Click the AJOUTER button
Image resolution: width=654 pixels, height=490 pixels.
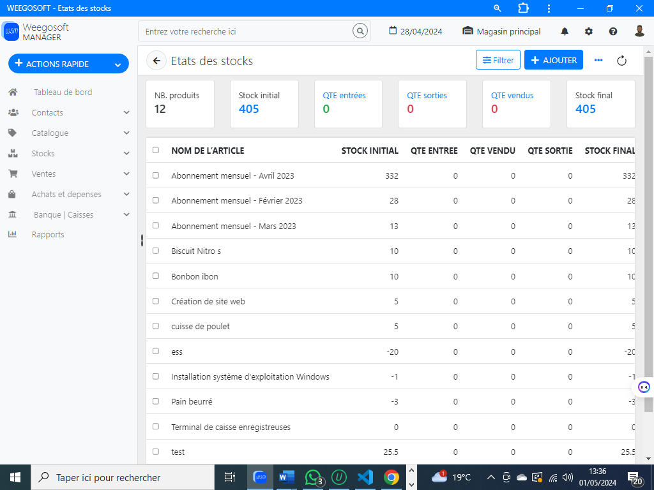coord(553,60)
